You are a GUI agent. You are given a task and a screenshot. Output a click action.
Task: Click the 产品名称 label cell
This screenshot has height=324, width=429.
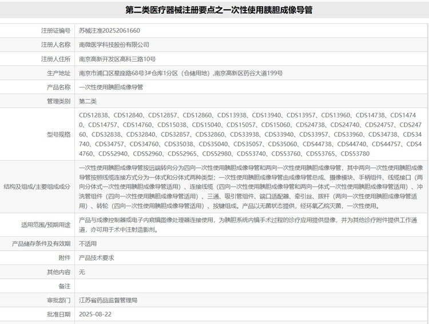tap(58, 87)
